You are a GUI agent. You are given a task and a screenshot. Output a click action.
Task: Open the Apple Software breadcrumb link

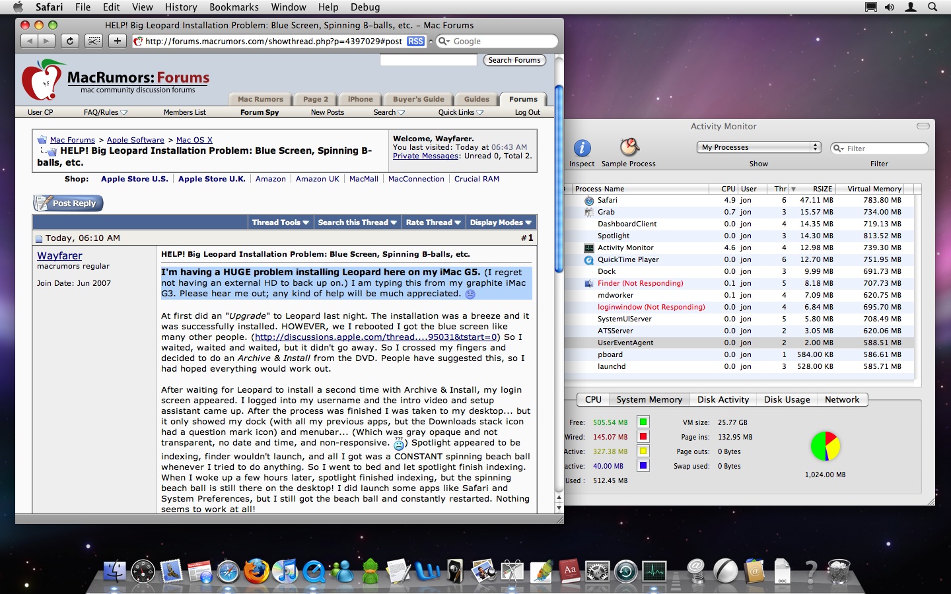tap(135, 140)
